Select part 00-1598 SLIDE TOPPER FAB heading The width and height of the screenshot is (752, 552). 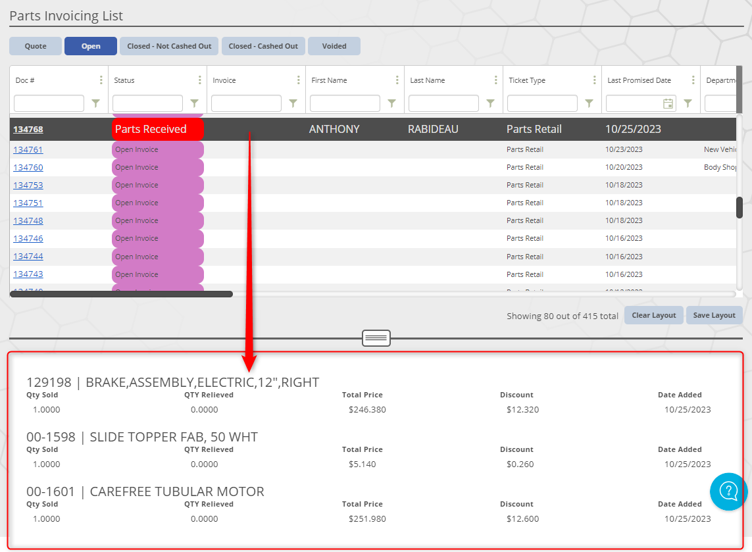point(142,437)
